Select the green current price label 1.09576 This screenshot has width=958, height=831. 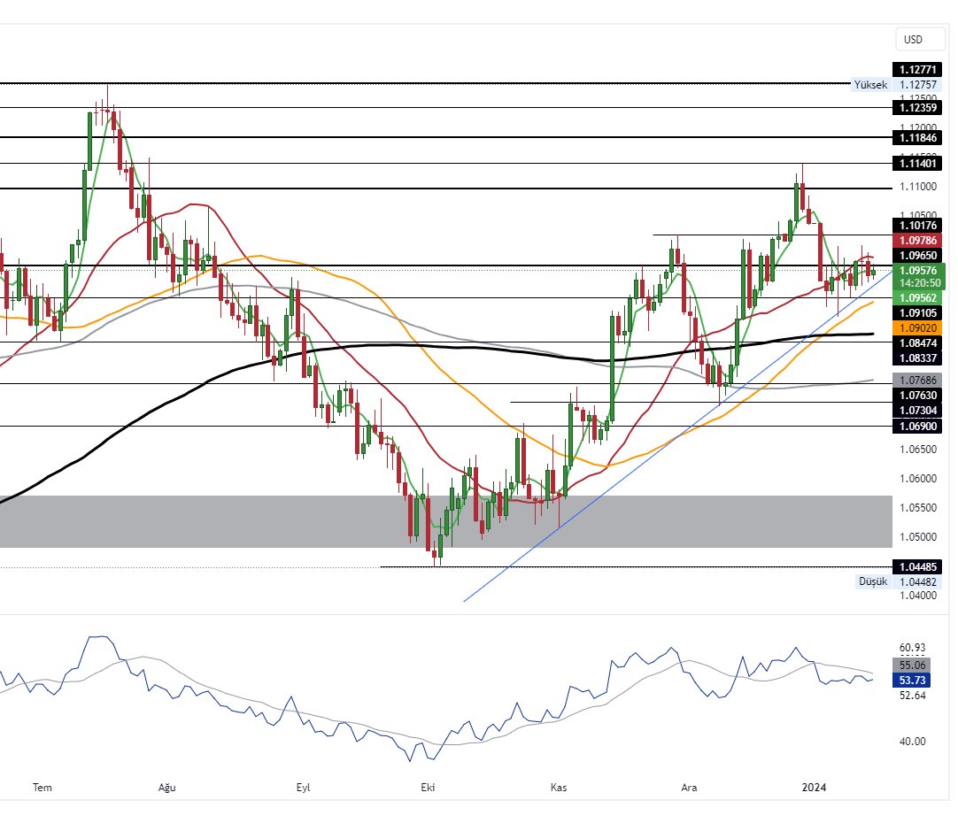(x=918, y=271)
